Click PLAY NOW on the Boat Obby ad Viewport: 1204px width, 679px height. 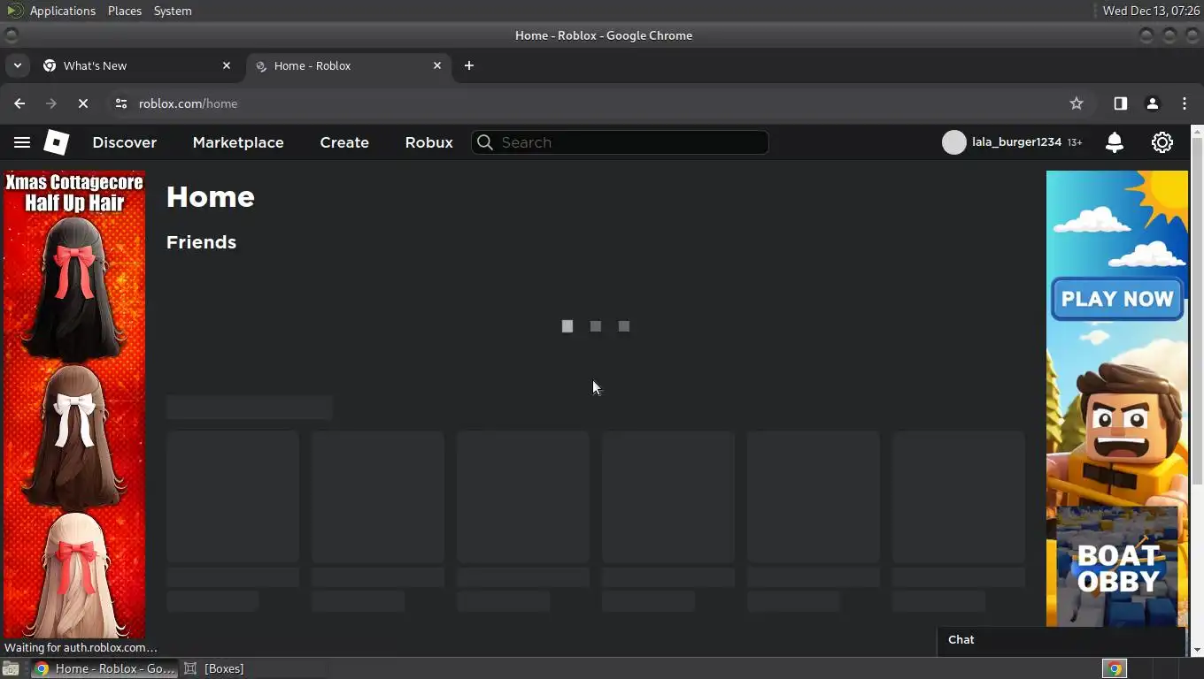(1117, 299)
